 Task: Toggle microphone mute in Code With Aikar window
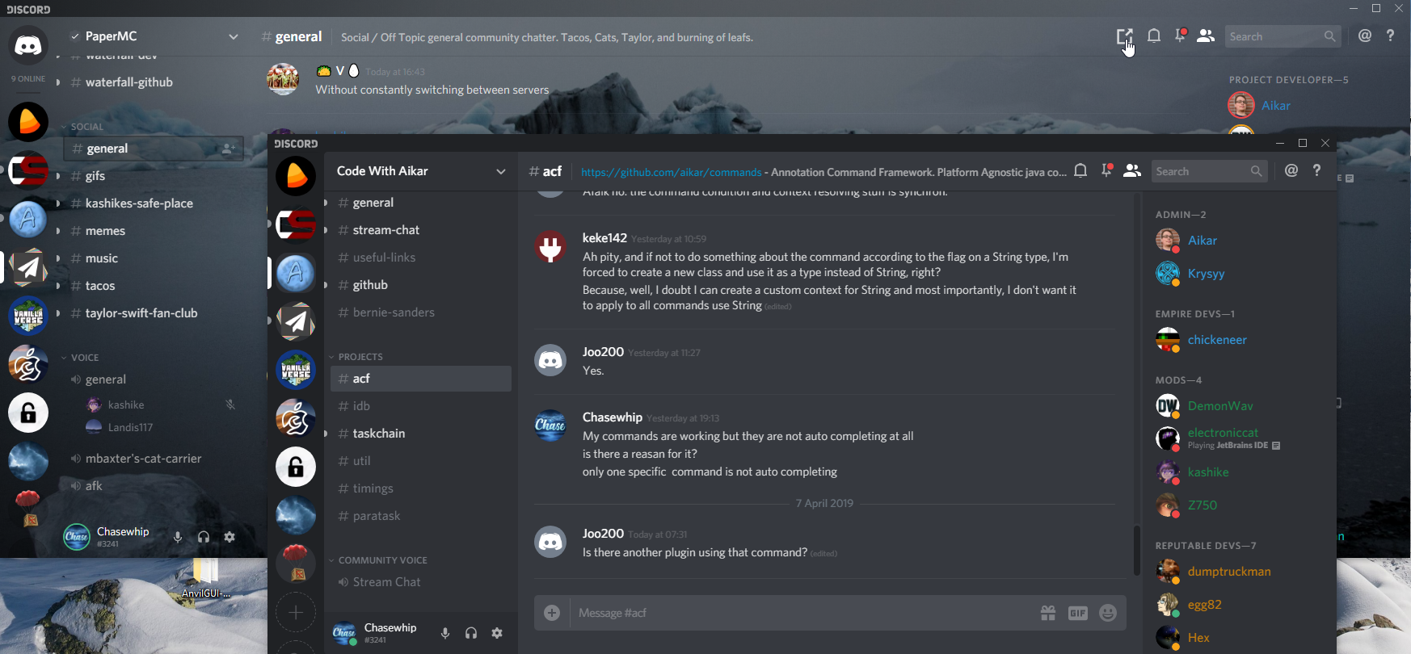[x=445, y=633]
